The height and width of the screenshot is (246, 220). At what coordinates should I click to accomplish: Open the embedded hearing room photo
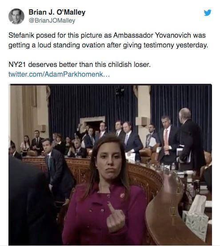tap(110, 164)
